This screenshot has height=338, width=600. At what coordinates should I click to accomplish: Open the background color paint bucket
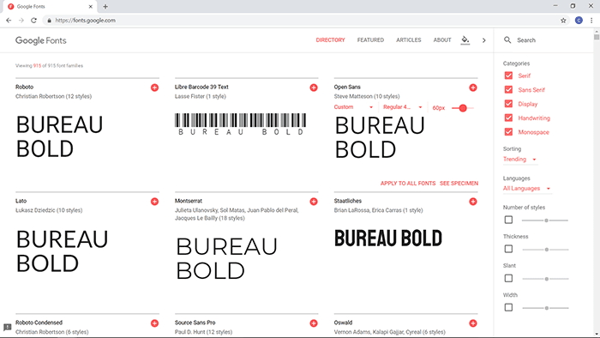tap(465, 39)
